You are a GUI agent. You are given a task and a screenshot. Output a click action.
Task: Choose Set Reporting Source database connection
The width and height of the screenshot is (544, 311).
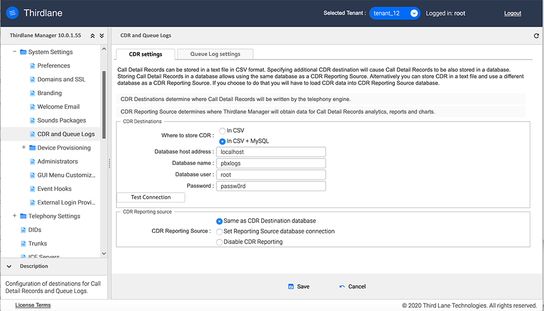[220, 231]
